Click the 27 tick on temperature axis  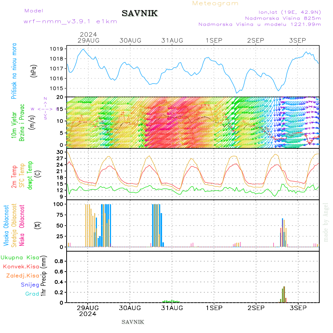(60, 158)
